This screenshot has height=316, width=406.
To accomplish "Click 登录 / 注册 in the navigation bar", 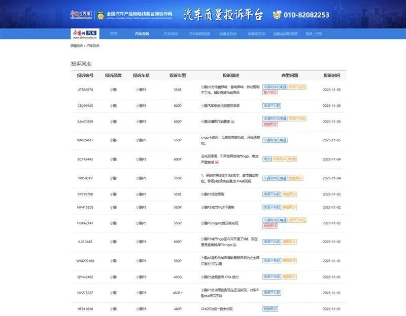I will 314,34.
